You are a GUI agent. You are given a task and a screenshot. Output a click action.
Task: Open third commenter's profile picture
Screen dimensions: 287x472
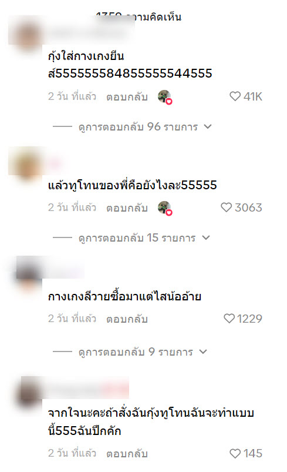29,275
